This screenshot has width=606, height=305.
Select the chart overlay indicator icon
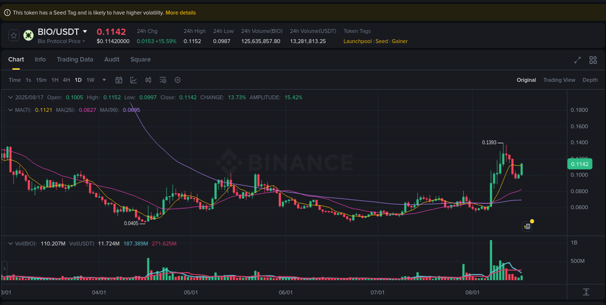(133, 80)
